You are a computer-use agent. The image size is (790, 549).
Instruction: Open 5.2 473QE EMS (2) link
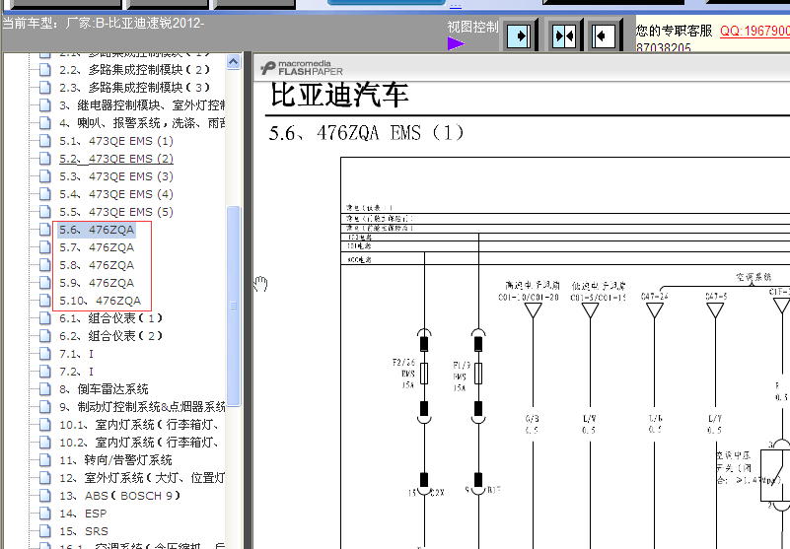(115, 159)
